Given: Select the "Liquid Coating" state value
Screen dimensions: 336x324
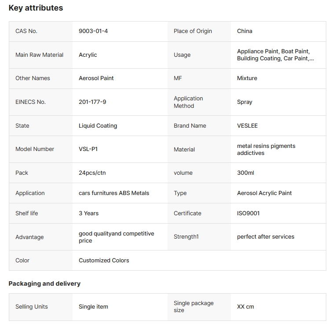Looking at the screenshot, I should (x=98, y=126).
